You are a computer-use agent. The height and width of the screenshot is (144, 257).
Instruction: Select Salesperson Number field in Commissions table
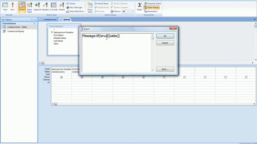click(63, 32)
